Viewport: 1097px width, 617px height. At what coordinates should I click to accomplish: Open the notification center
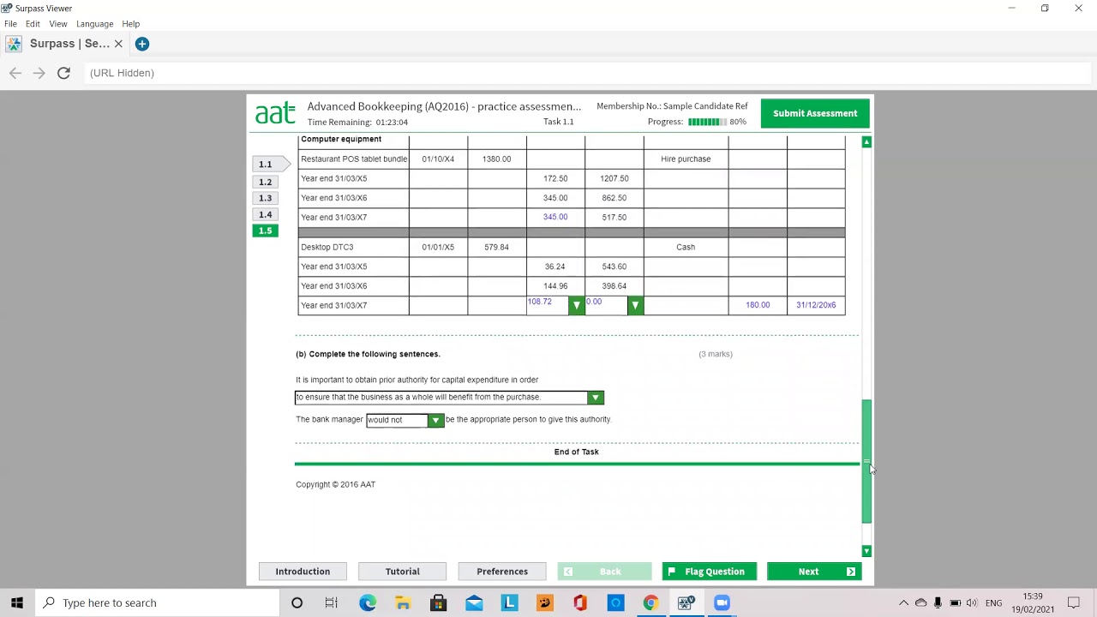click(x=1074, y=602)
